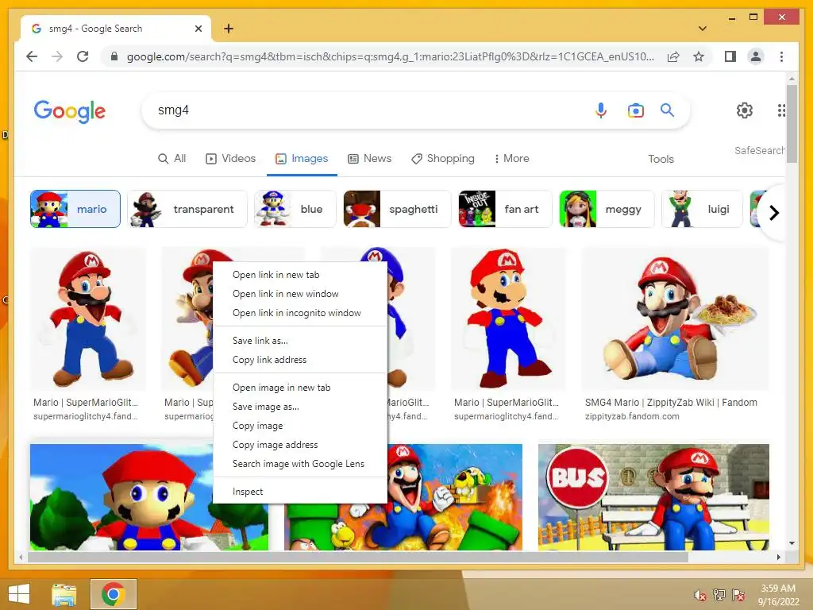Choose Save image as...
Viewport: 813px width, 610px height.
tap(300, 407)
